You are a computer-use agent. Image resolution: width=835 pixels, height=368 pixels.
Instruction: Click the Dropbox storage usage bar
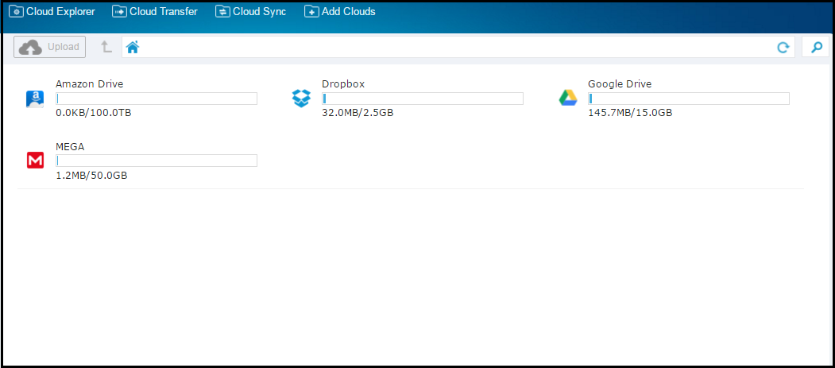pos(423,99)
